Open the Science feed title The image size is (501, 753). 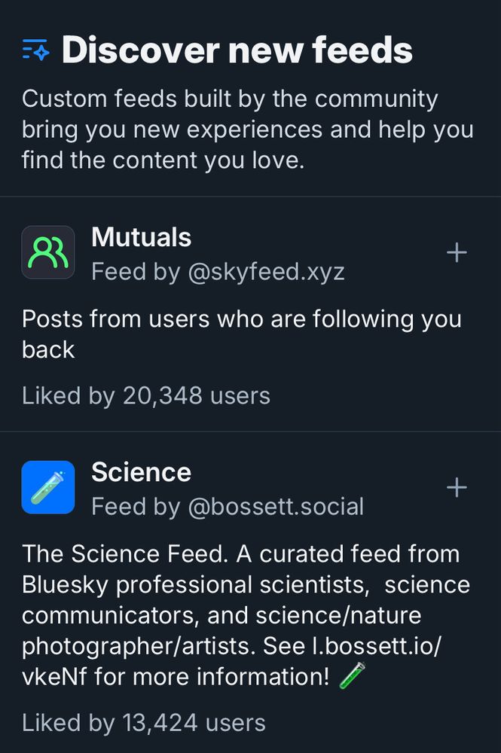click(141, 472)
